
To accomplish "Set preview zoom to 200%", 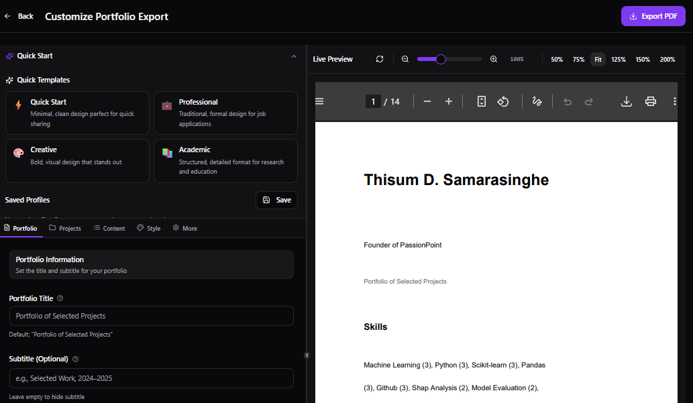I will click(668, 59).
